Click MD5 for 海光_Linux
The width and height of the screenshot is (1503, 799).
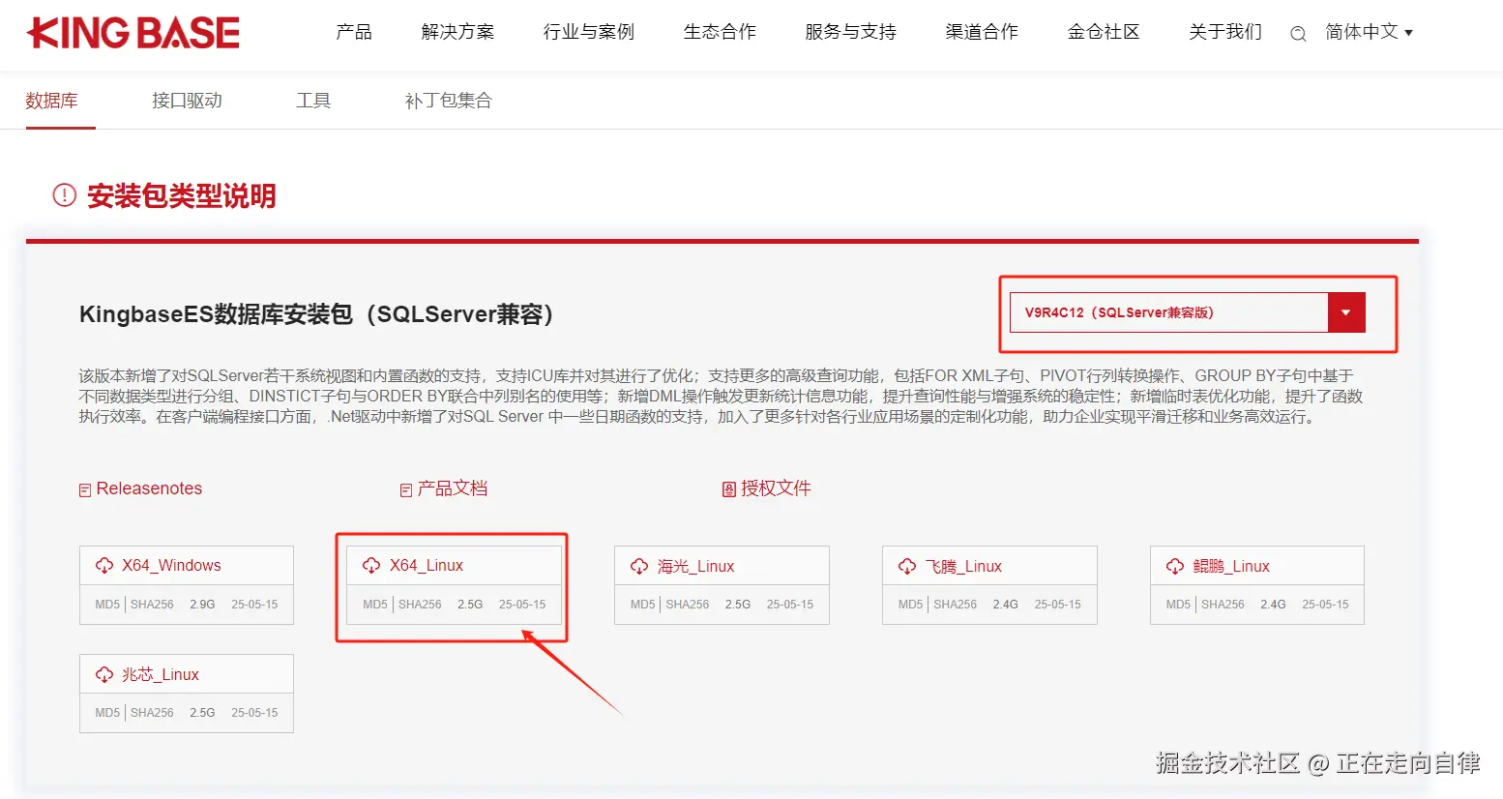coord(643,605)
